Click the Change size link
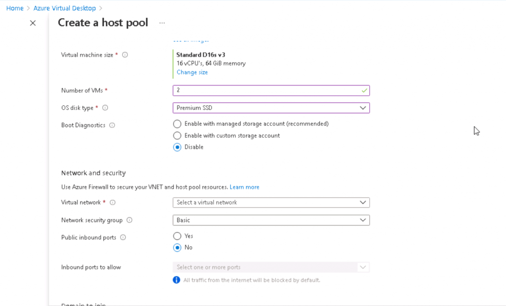The height and width of the screenshot is (306, 506). pos(192,72)
